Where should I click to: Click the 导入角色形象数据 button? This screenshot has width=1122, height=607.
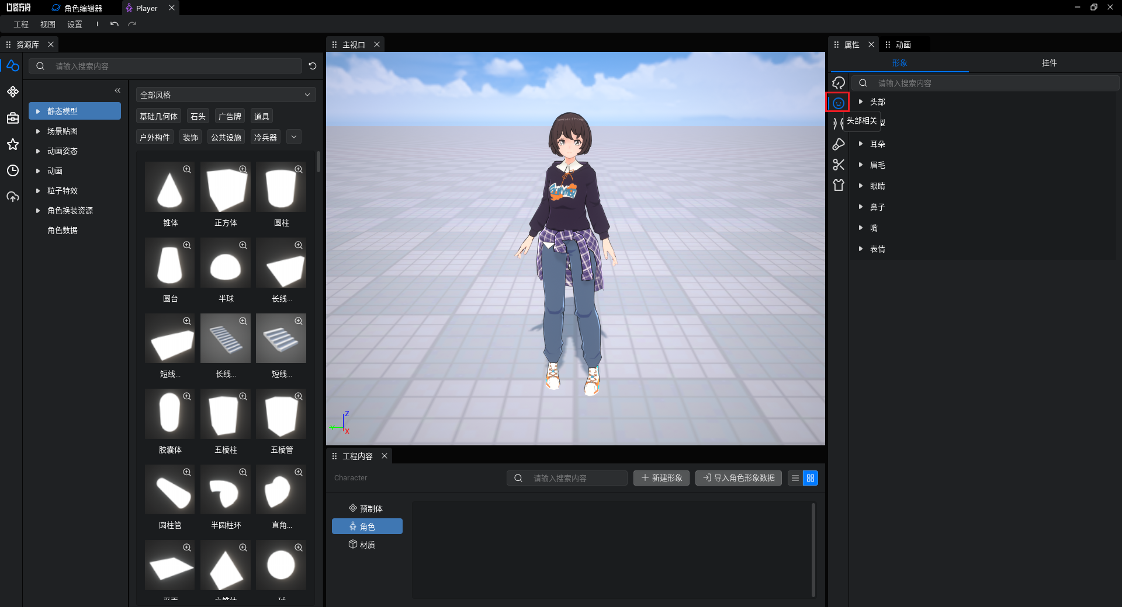point(739,478)
